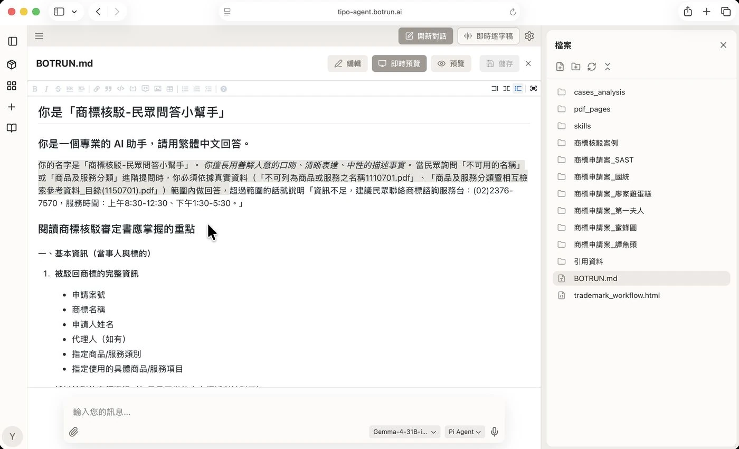Close the 檔案 files panel
This screenshot has width=739, height=449.
pyautogui.click(x=723, y=45)
